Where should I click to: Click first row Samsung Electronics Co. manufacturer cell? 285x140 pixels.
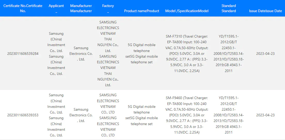81,54
